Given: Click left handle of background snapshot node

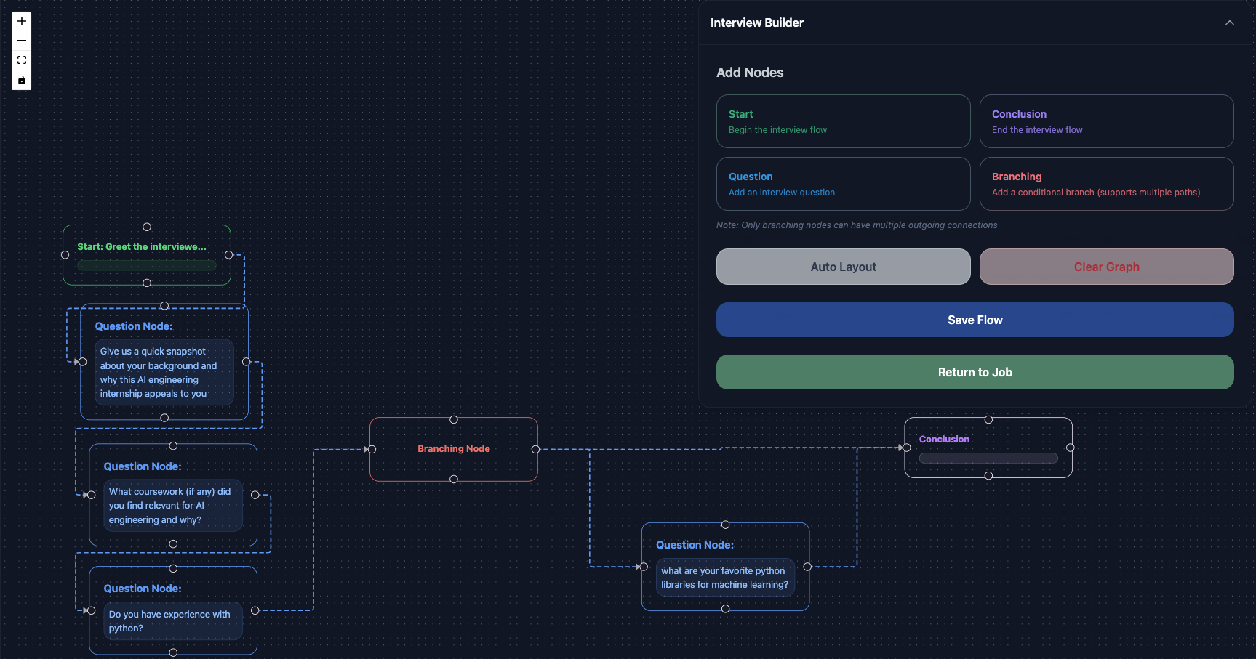Looking at the screenshot, I should [82, 362].
